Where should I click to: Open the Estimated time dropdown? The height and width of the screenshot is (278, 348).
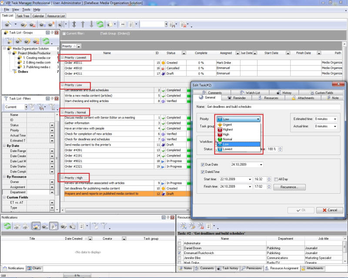335,119
